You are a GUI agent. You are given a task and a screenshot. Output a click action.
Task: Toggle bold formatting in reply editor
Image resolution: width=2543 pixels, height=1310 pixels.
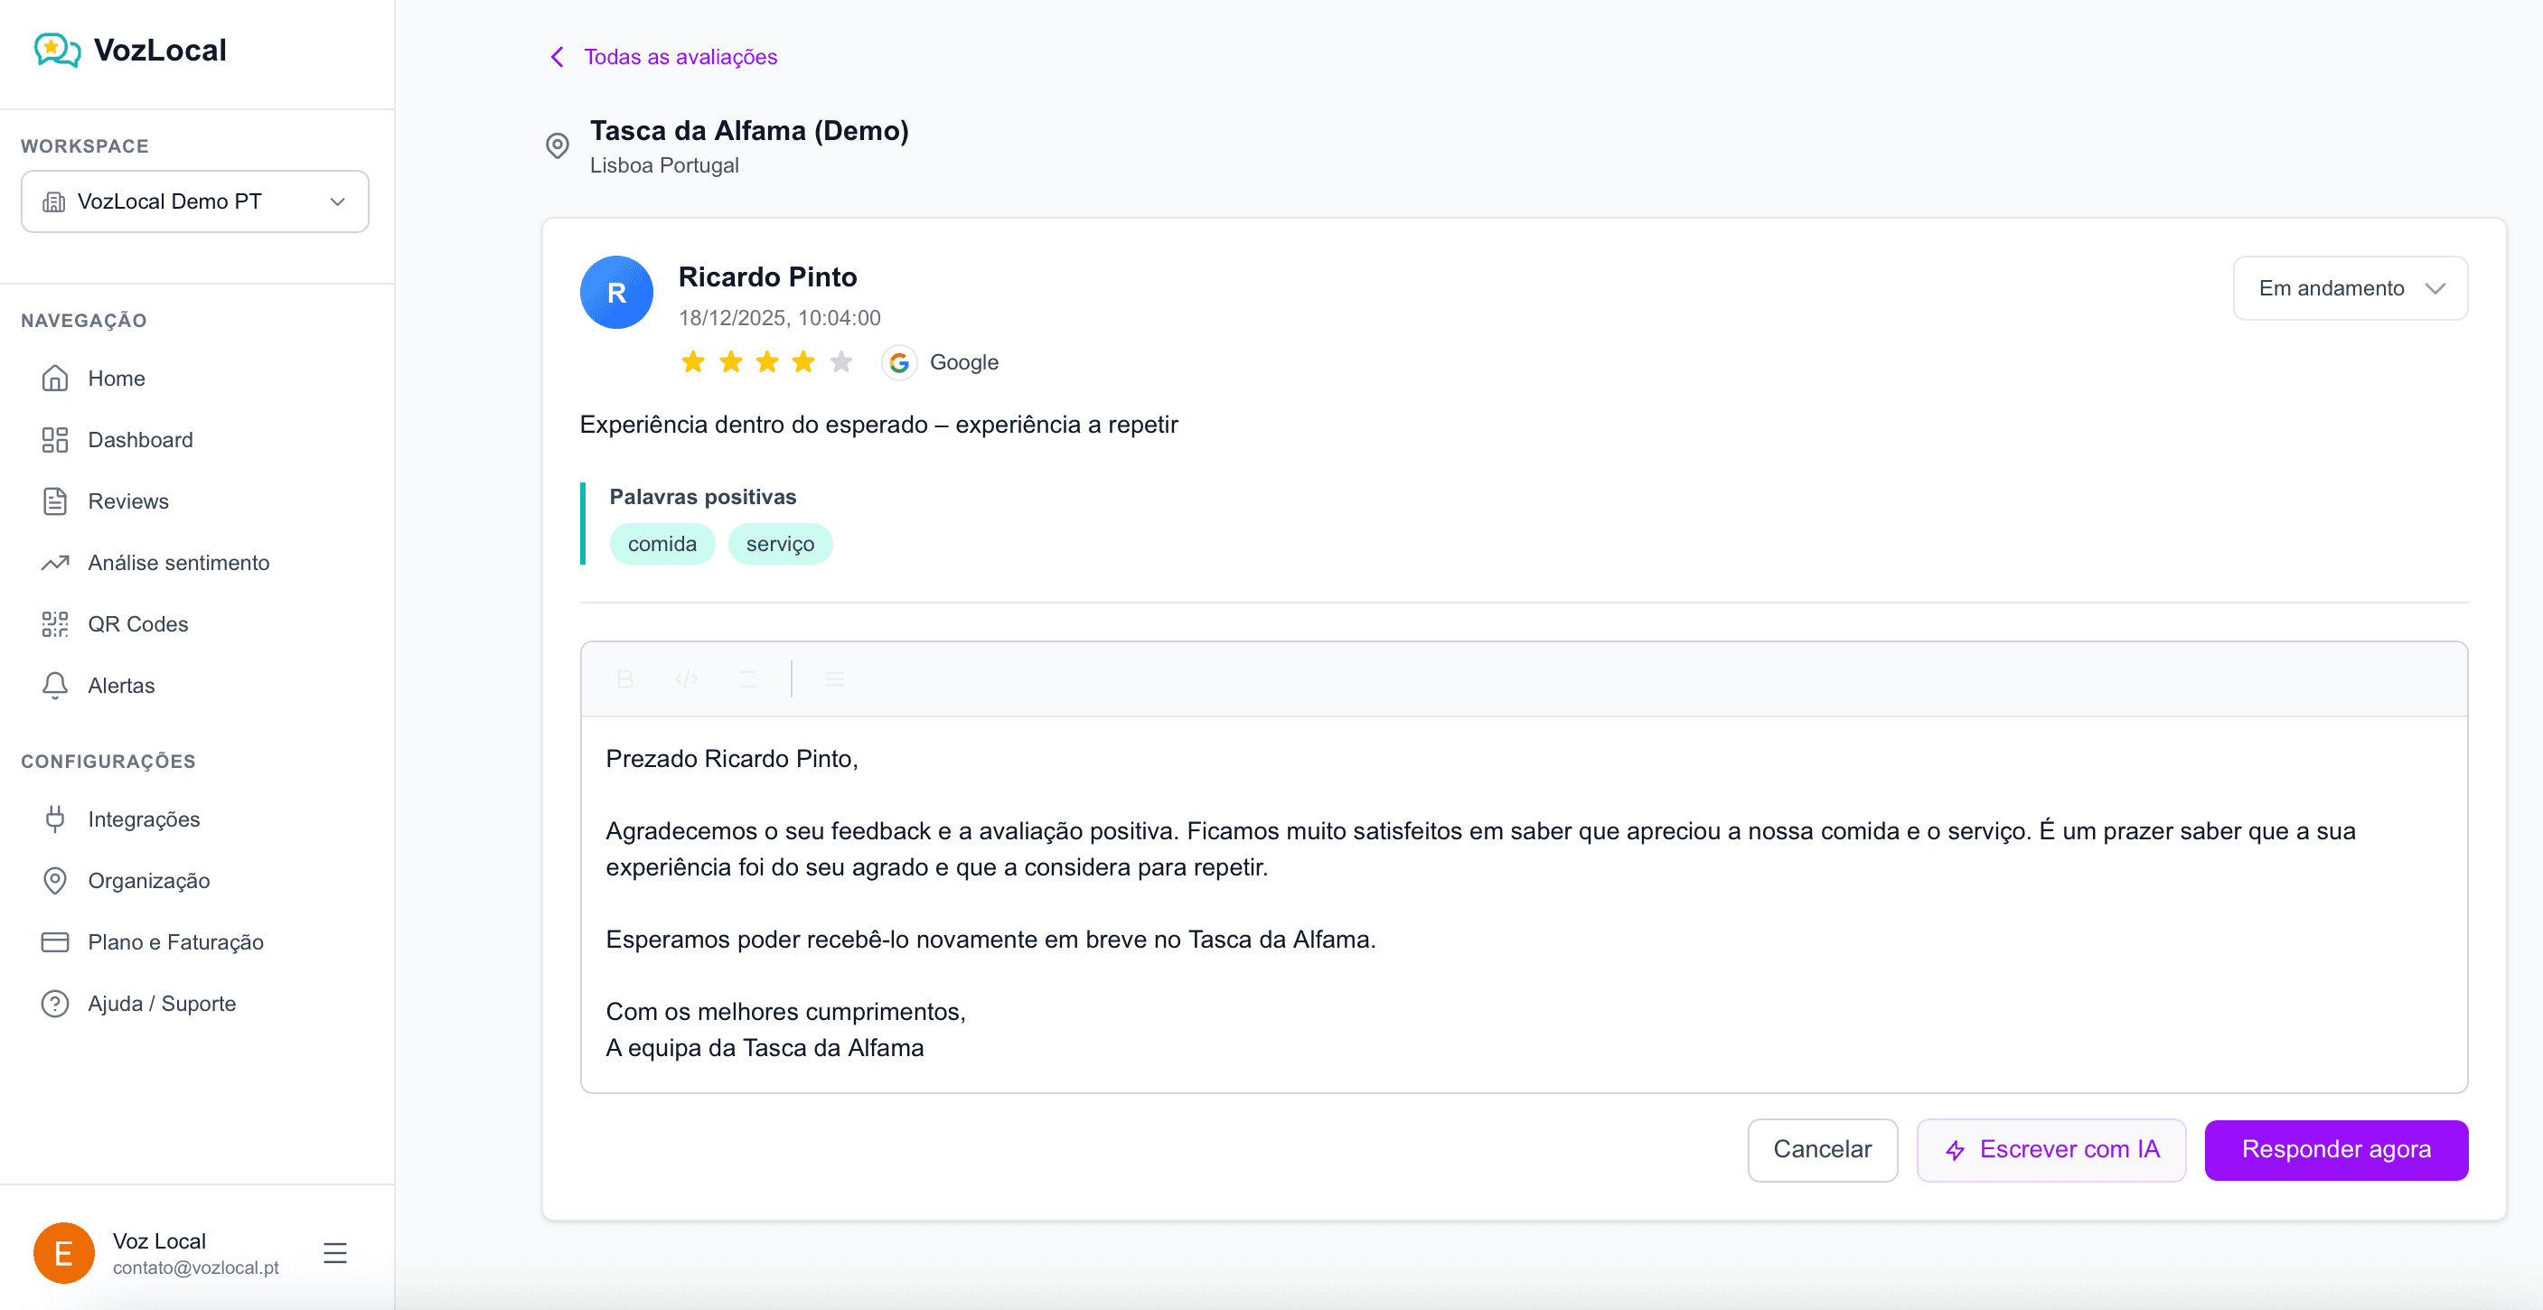click(x=624, y=679)
